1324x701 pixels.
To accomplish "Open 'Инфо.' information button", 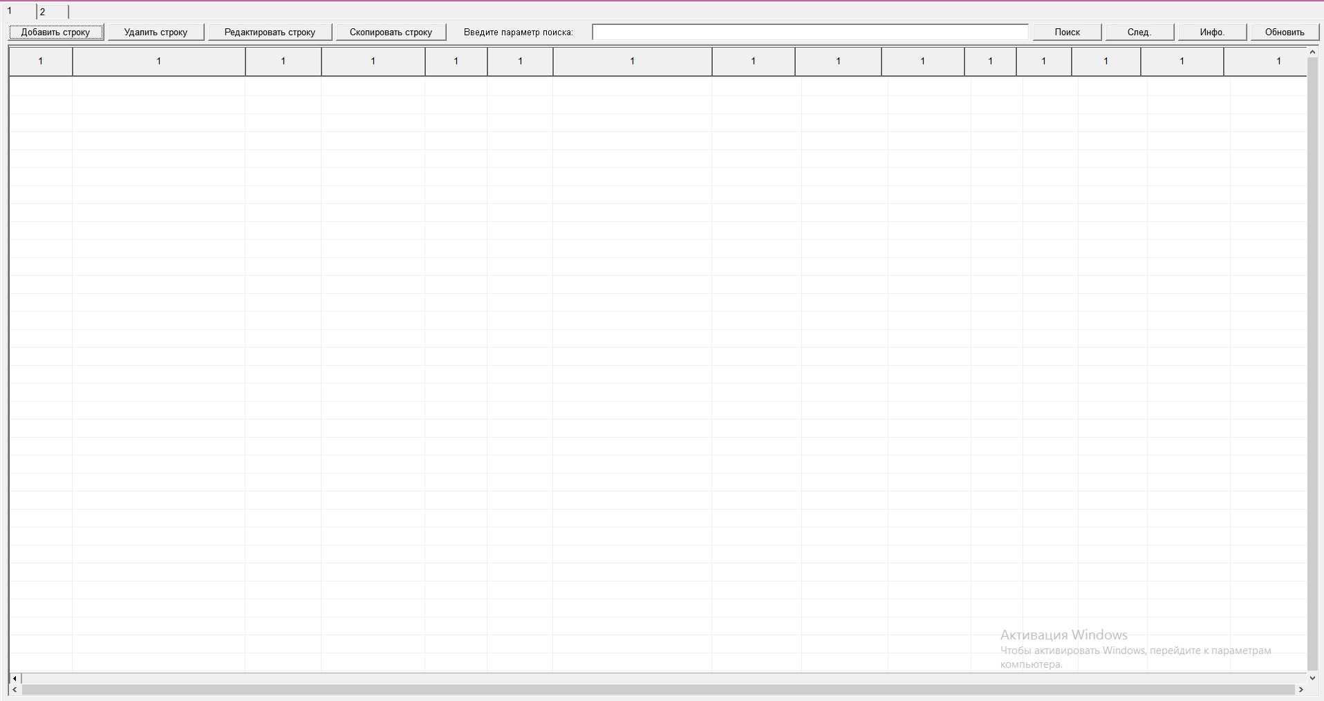I will [1212, 32].
